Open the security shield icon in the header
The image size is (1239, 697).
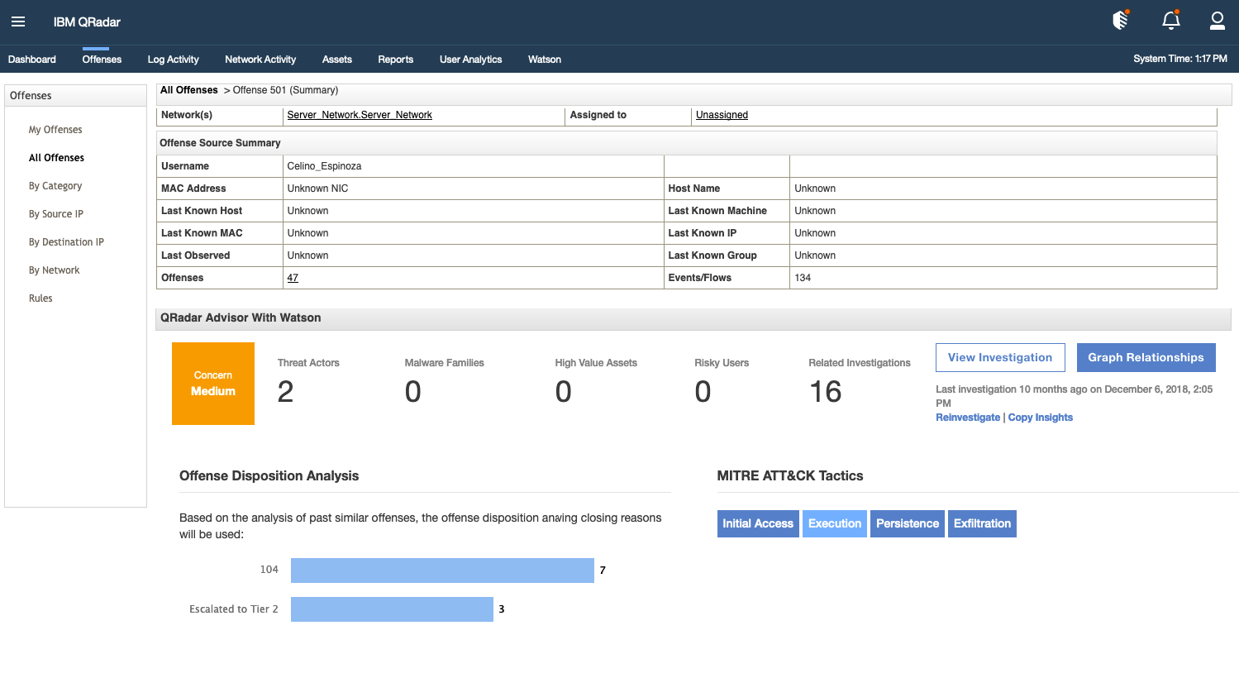click(1121, 20)
